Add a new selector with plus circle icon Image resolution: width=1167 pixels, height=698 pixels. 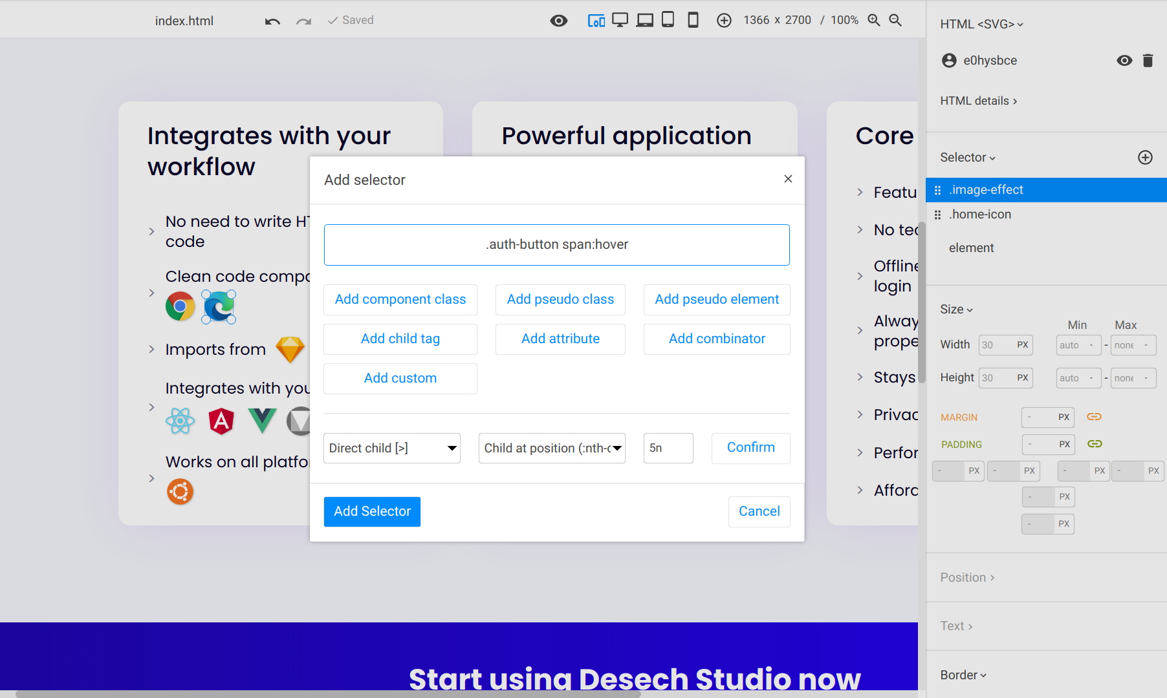click(1145, 157)
